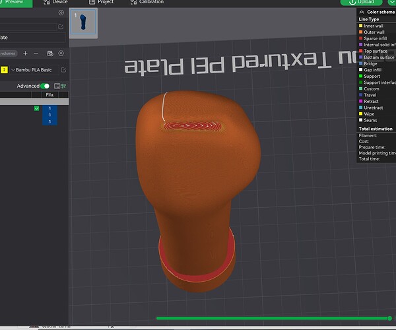396x330 pixels.
Task: Select the third filament cell showing 1
Action: tap(49, 121)
